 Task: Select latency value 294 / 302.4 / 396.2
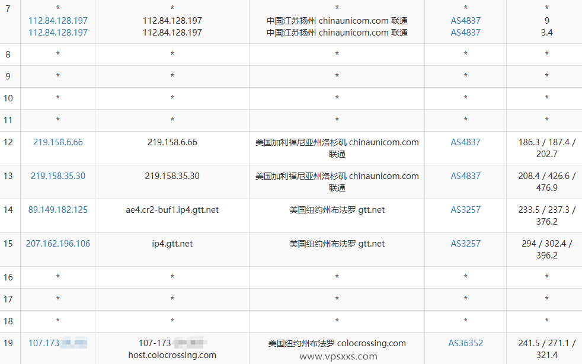[x=547, y=250]
